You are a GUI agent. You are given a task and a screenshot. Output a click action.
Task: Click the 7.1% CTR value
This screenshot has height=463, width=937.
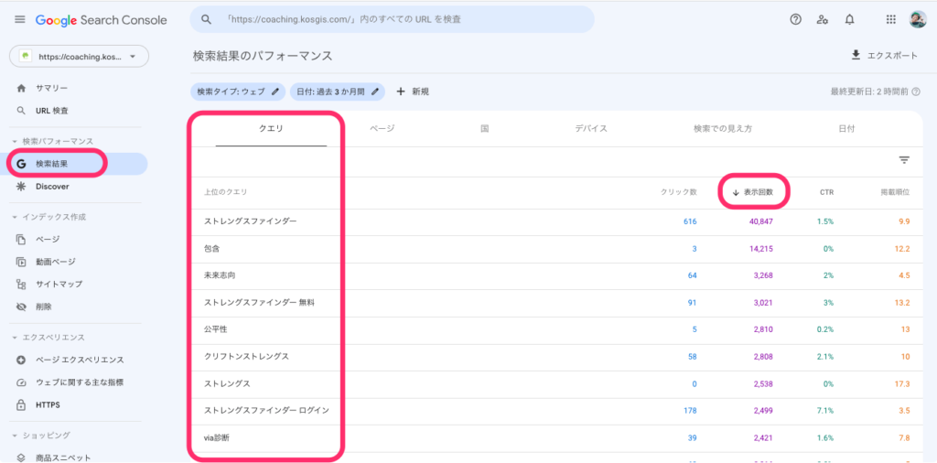pyautogui.click(x=825, y=411)
